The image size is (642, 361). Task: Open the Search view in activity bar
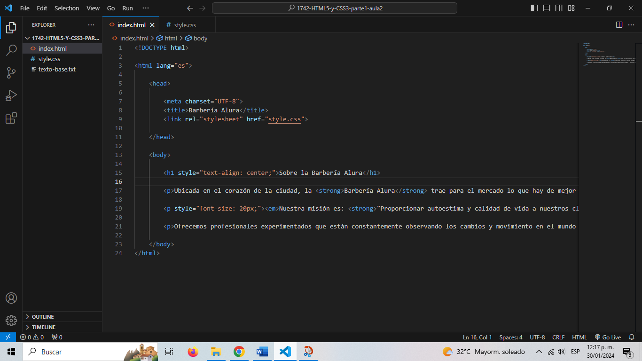(11, 50)
